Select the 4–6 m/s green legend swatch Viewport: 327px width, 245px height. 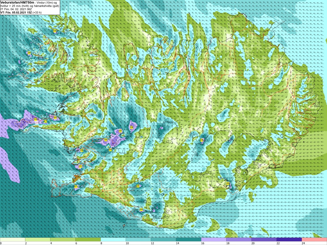coord(63,240)
